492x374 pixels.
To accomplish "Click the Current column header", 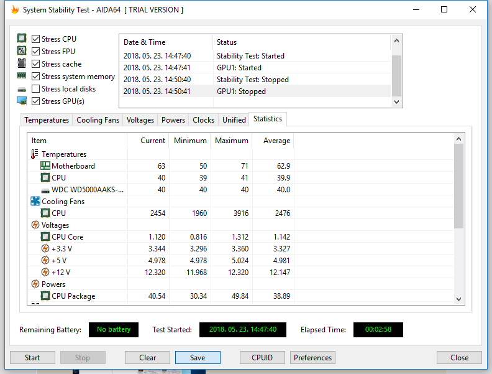I will 148,141.
